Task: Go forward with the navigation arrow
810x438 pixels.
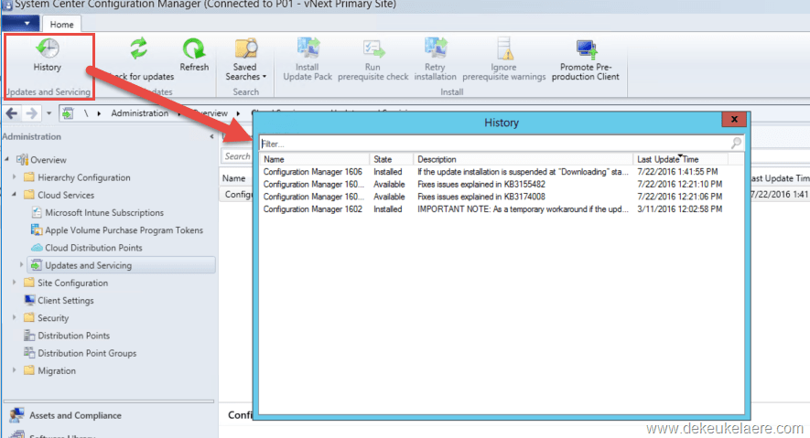Action: (31, 113)
